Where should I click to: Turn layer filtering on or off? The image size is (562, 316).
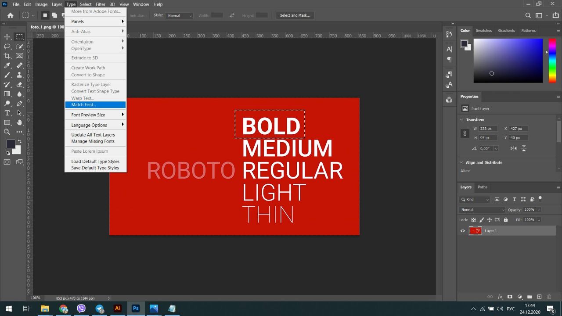(x=540, y=198)
